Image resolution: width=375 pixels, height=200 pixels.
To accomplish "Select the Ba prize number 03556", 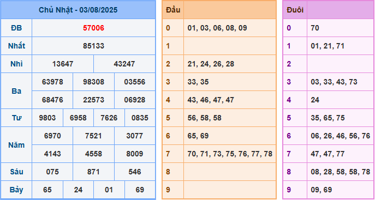I will click(135, 82).
